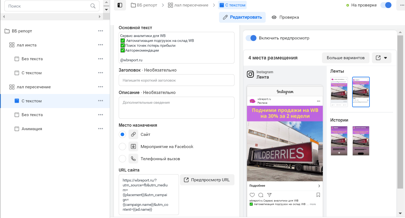The width and height of the screenshot is (405, 218).
Task: Click the phone icon for Телефонный вызов
Action: [133, 159]
